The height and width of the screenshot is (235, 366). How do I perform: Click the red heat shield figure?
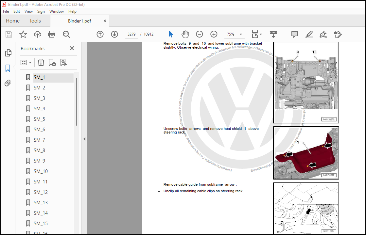306,153
